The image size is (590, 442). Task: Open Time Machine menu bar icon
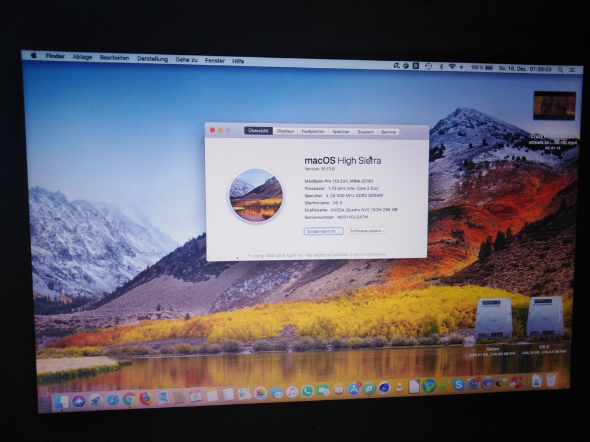428,66
